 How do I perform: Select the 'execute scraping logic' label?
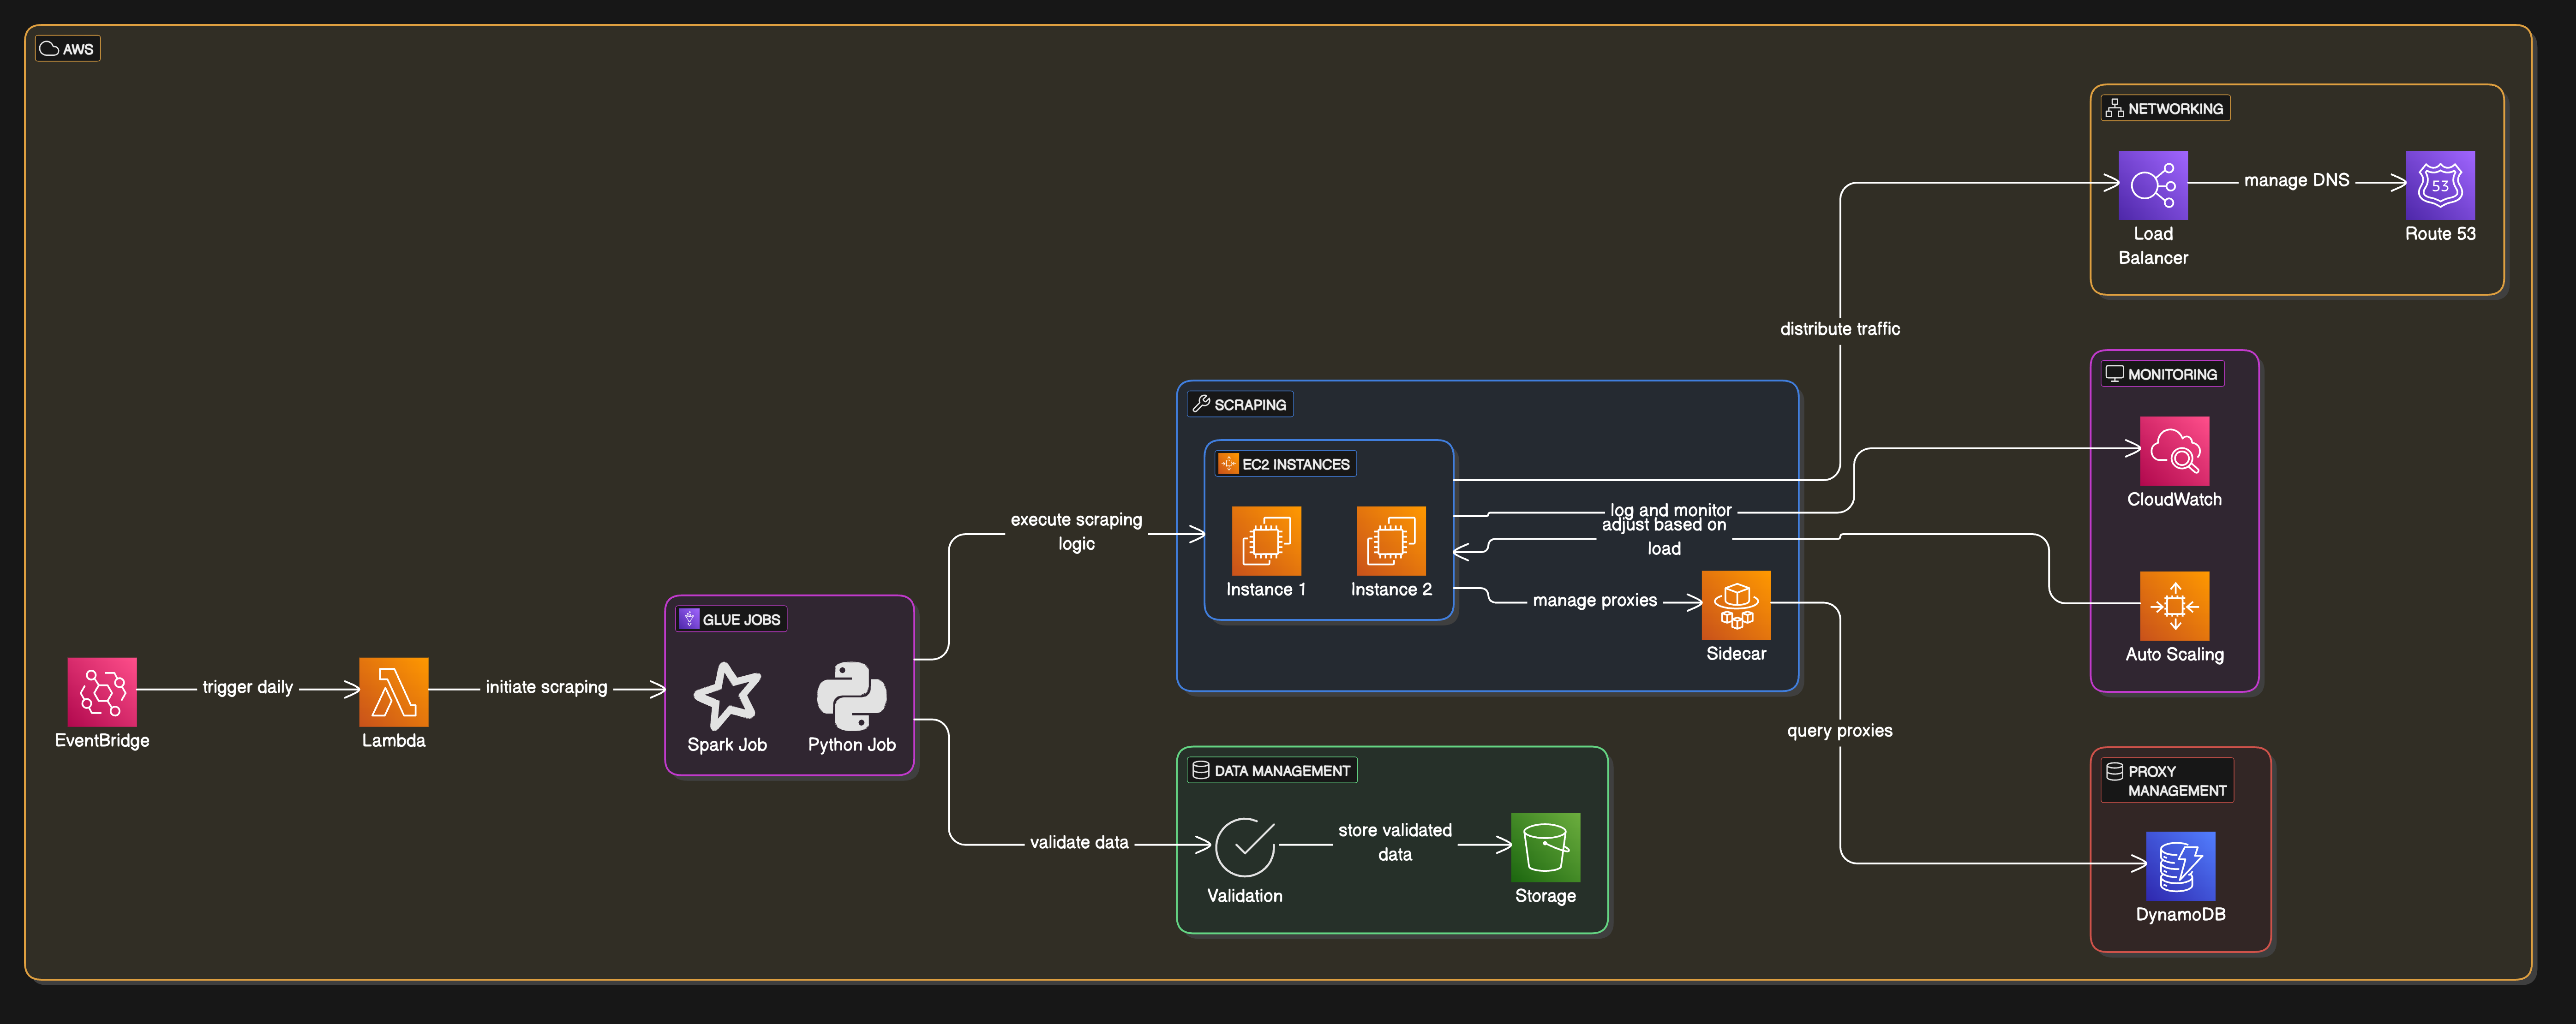1077,532
